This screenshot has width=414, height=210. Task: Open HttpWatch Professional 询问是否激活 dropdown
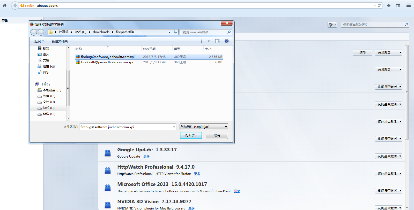388,173
